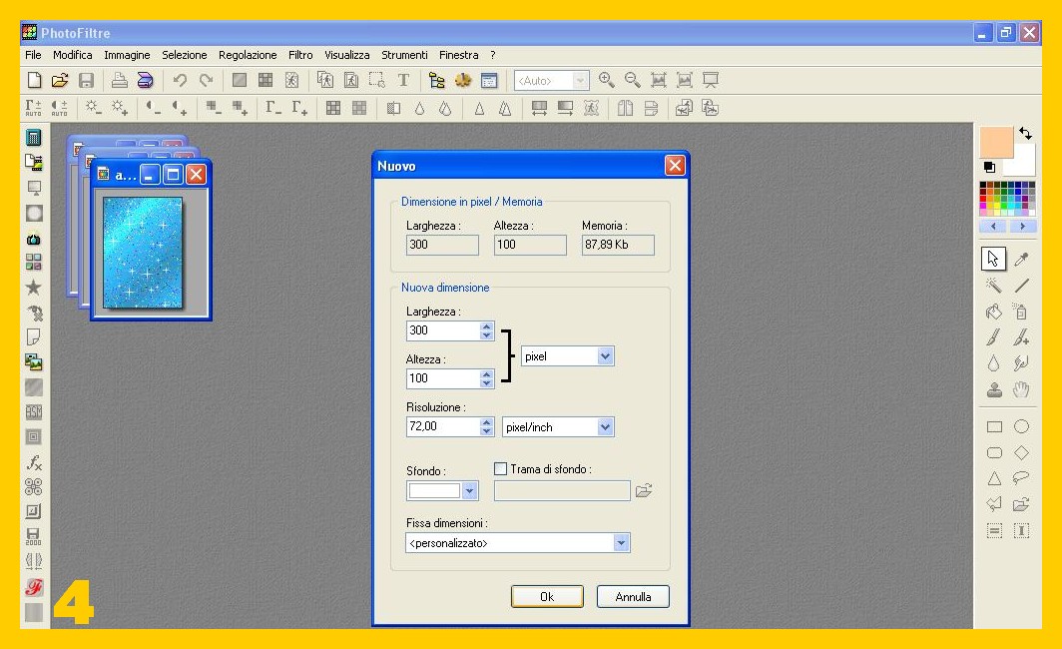Click the Zoom in magnifier icon
Screen dimensions: 1062x649
tap(607, 81)
